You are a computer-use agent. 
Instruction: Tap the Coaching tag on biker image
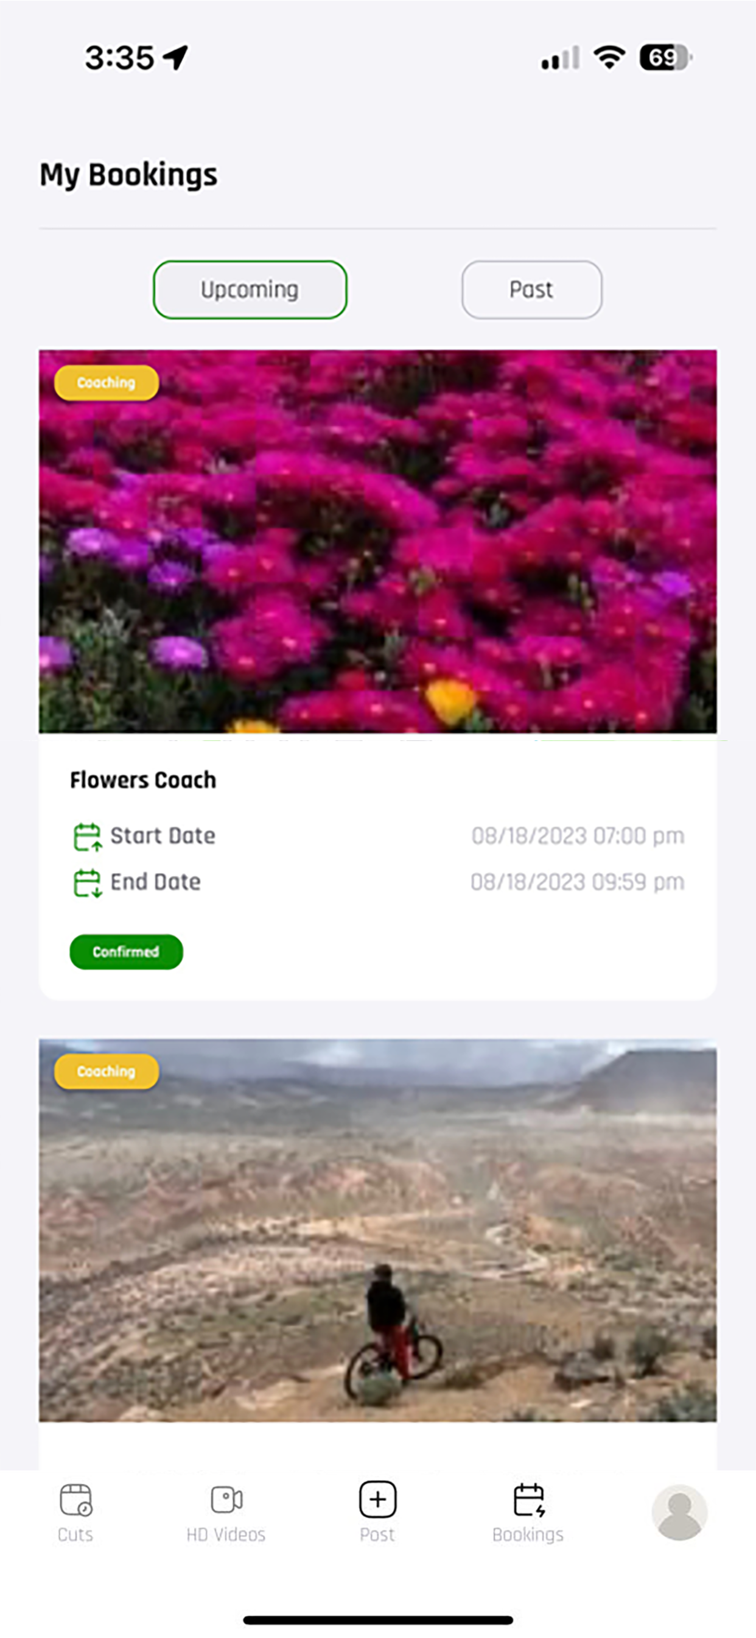pos(106,1071)
